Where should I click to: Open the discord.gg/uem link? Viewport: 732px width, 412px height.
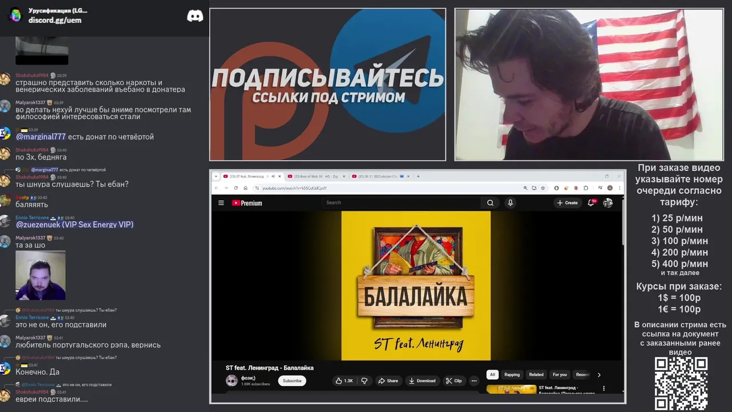pos(55,20)
